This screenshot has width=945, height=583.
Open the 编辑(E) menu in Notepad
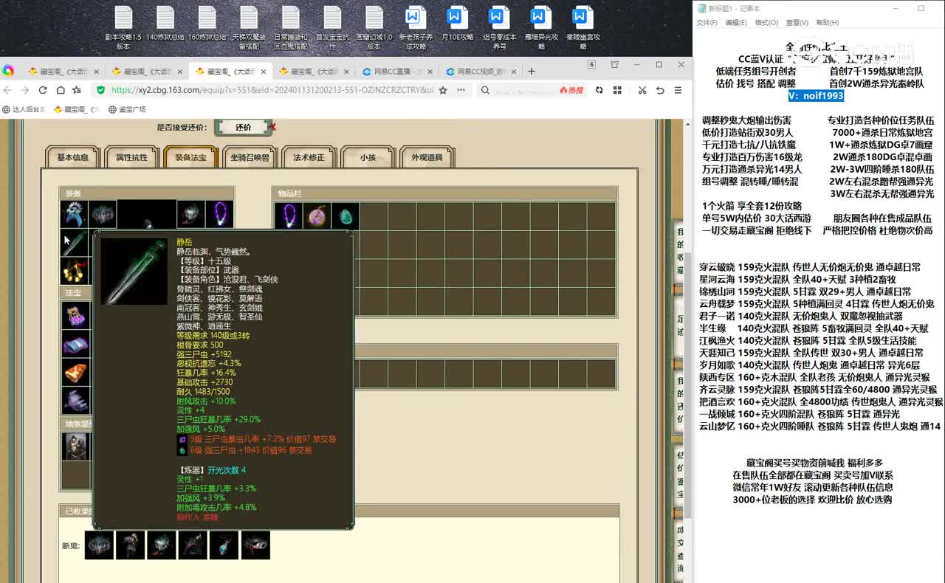pyautogui.click(x=736, y=23)
